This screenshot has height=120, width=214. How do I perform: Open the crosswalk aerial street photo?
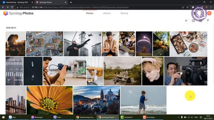pyautogui.click(x=14, y=71)
